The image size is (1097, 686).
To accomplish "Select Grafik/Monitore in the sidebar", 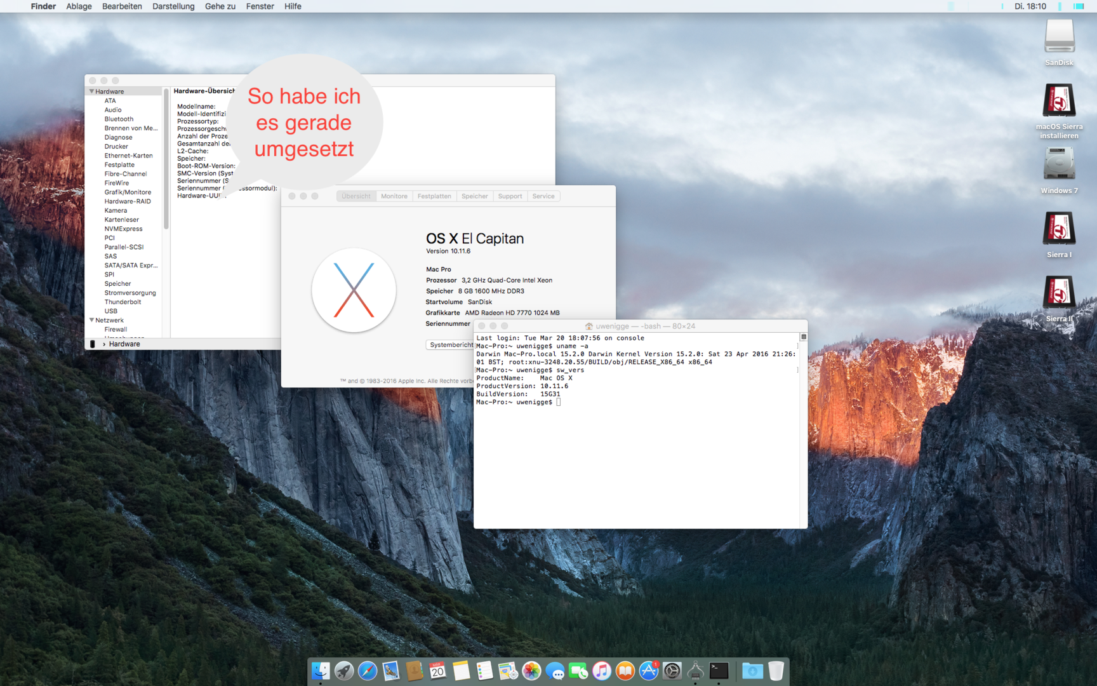I will [x=128, y=192].
